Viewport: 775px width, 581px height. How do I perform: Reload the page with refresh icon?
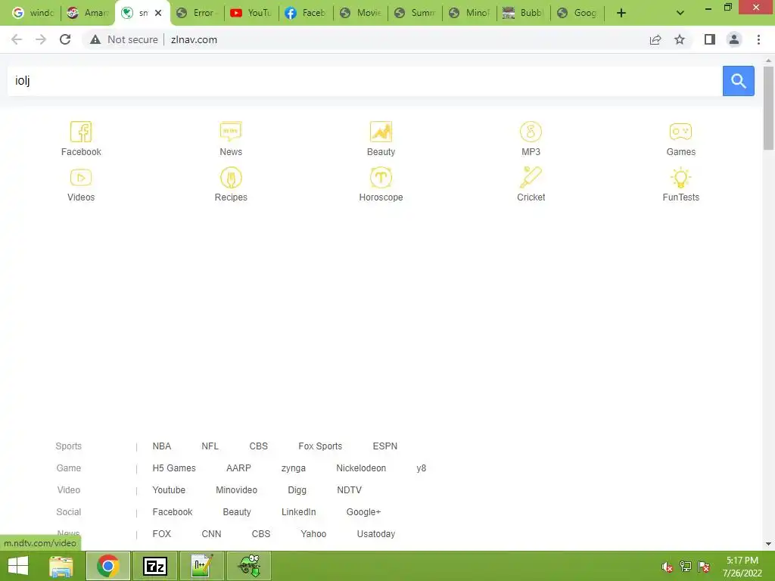(65, 39)
